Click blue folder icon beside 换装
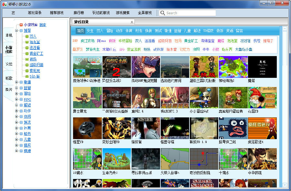This screenshot has height=191, width=291. pos(21,122)
